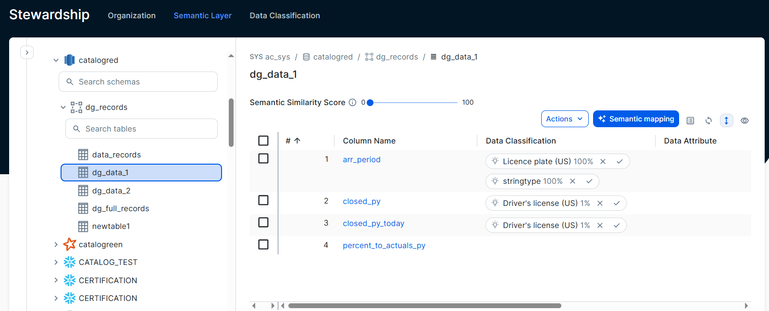Click the refresh icon in table toolbar
The height and width of the screenshot is (311, 769).
point(708,120)
